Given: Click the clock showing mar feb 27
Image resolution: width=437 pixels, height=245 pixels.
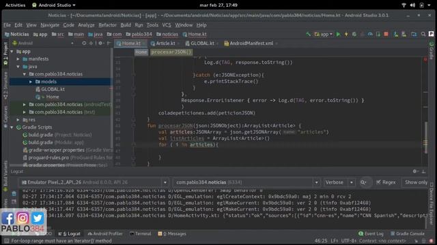Looking at the screenshot, I should [x=218, y=5].
